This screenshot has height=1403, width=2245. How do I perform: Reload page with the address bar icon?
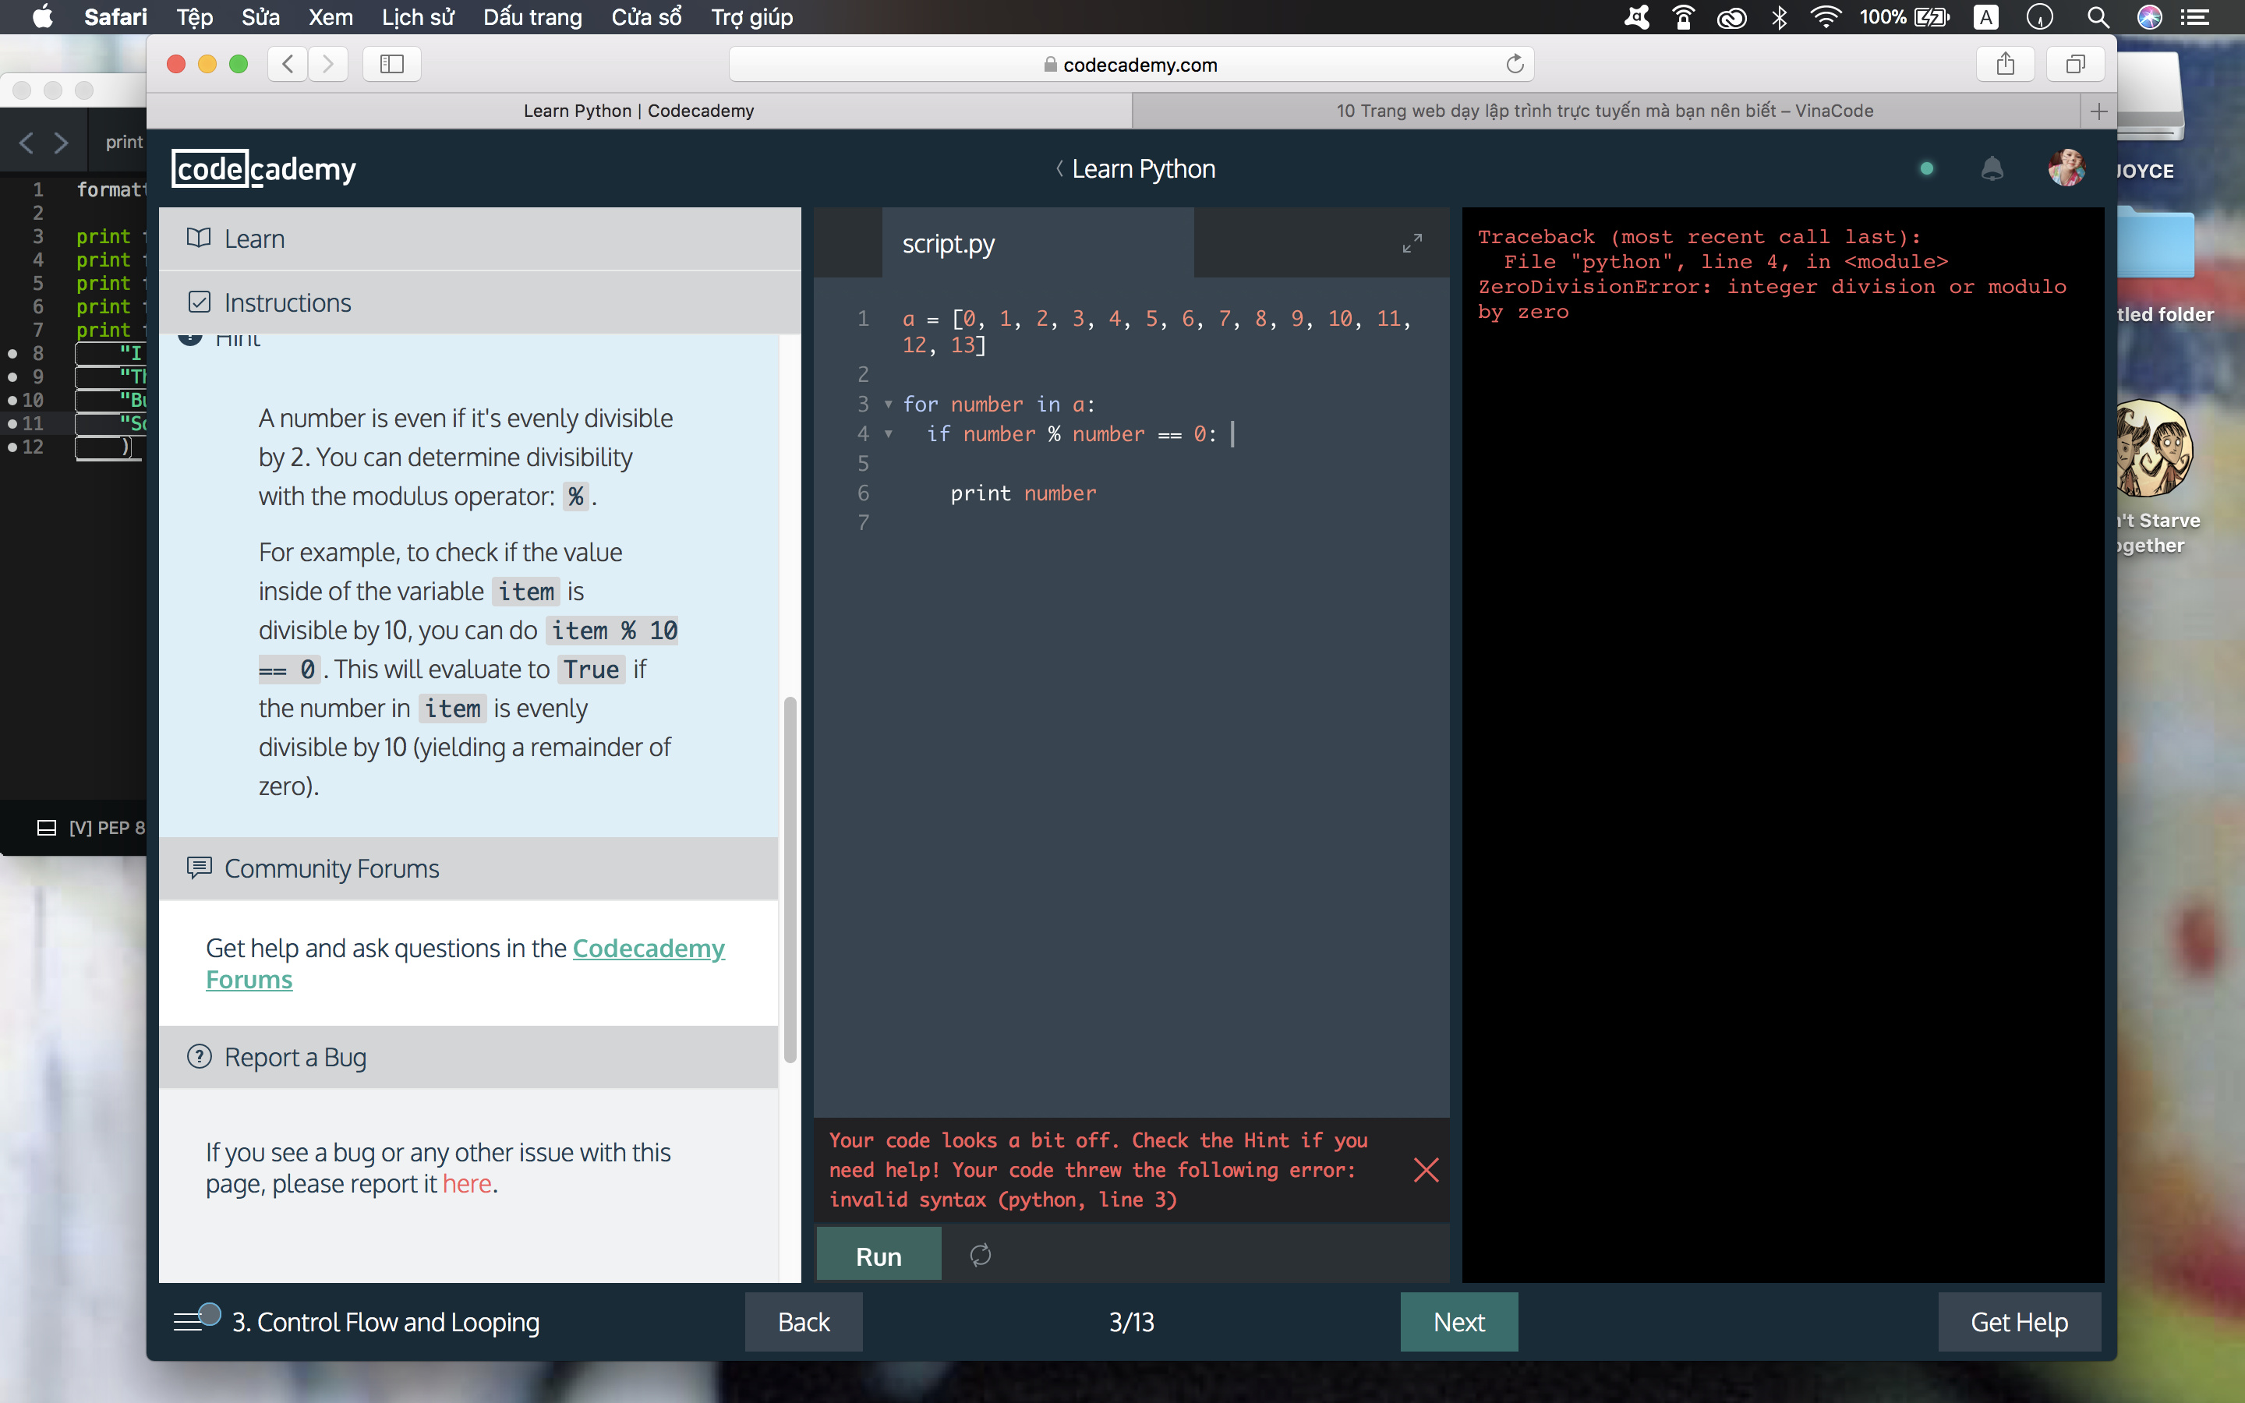1514,64
